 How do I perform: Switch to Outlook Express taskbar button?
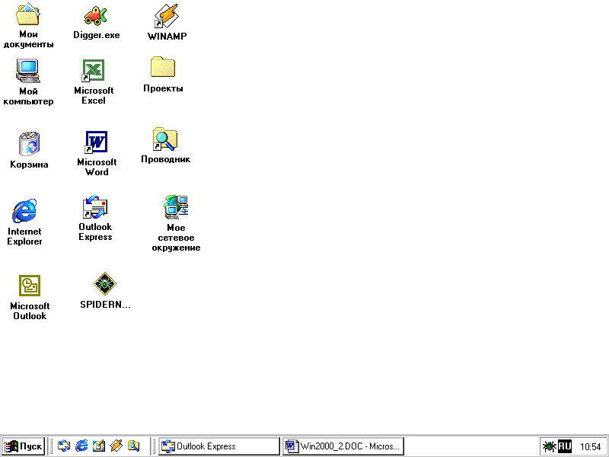(219, 446)
